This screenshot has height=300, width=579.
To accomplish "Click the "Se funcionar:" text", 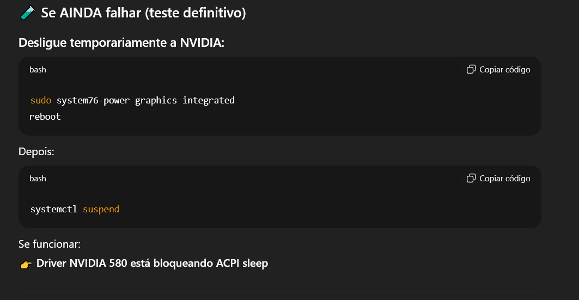I will pyautogui.click(x=50, y=244).
